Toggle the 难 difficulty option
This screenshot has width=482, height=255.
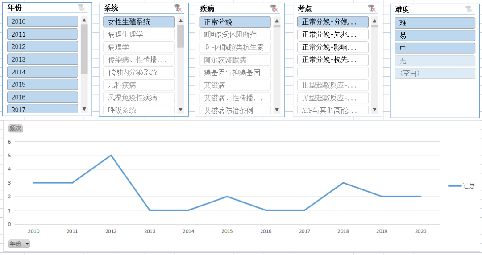coord(434,23)
